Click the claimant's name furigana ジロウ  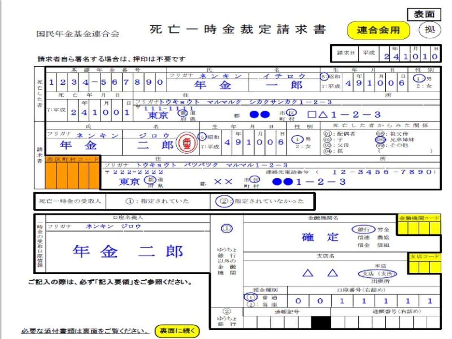pyautogui.click(x=155, y=135)
